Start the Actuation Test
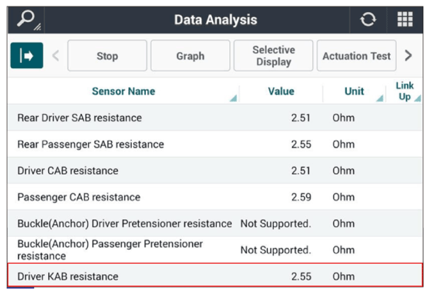 [x=356, y=56]
